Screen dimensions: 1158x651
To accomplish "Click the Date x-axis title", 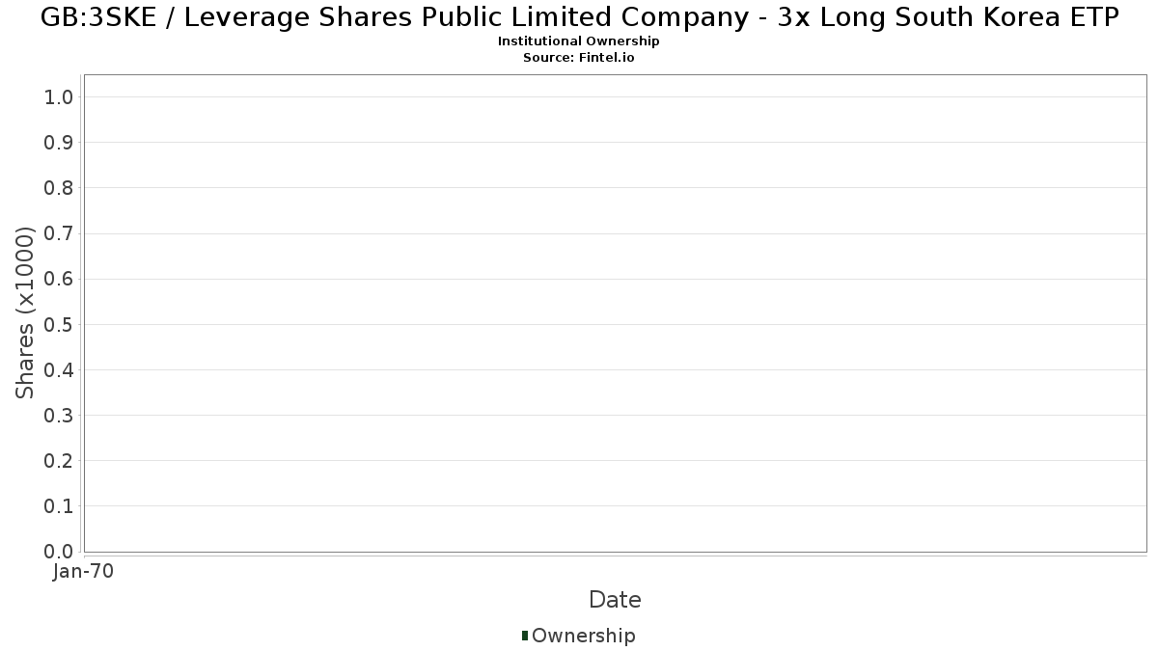I will [615, 600].
